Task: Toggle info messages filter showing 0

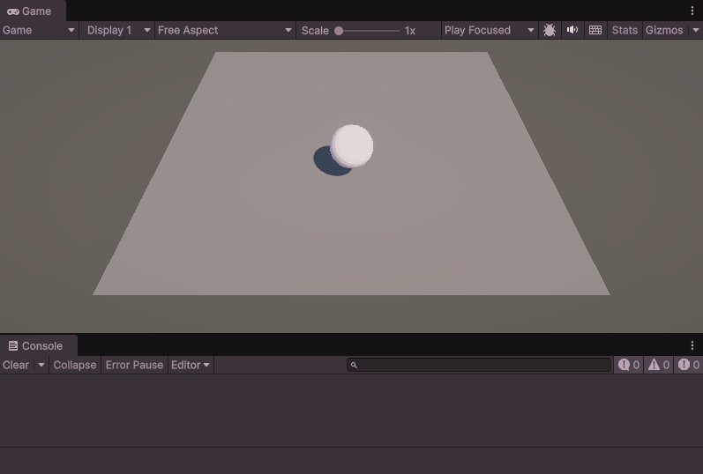Action: tap(629, 365)
